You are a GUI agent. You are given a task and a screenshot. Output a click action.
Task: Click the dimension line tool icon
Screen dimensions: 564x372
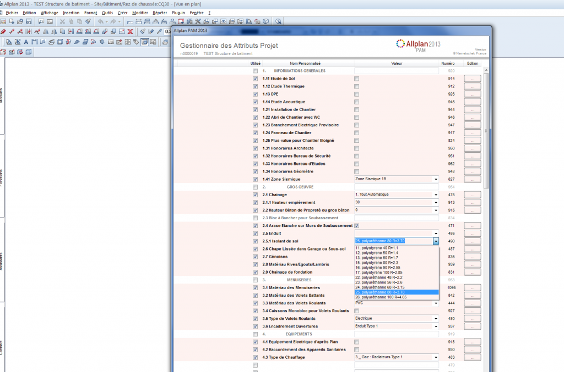coord(35,42)
